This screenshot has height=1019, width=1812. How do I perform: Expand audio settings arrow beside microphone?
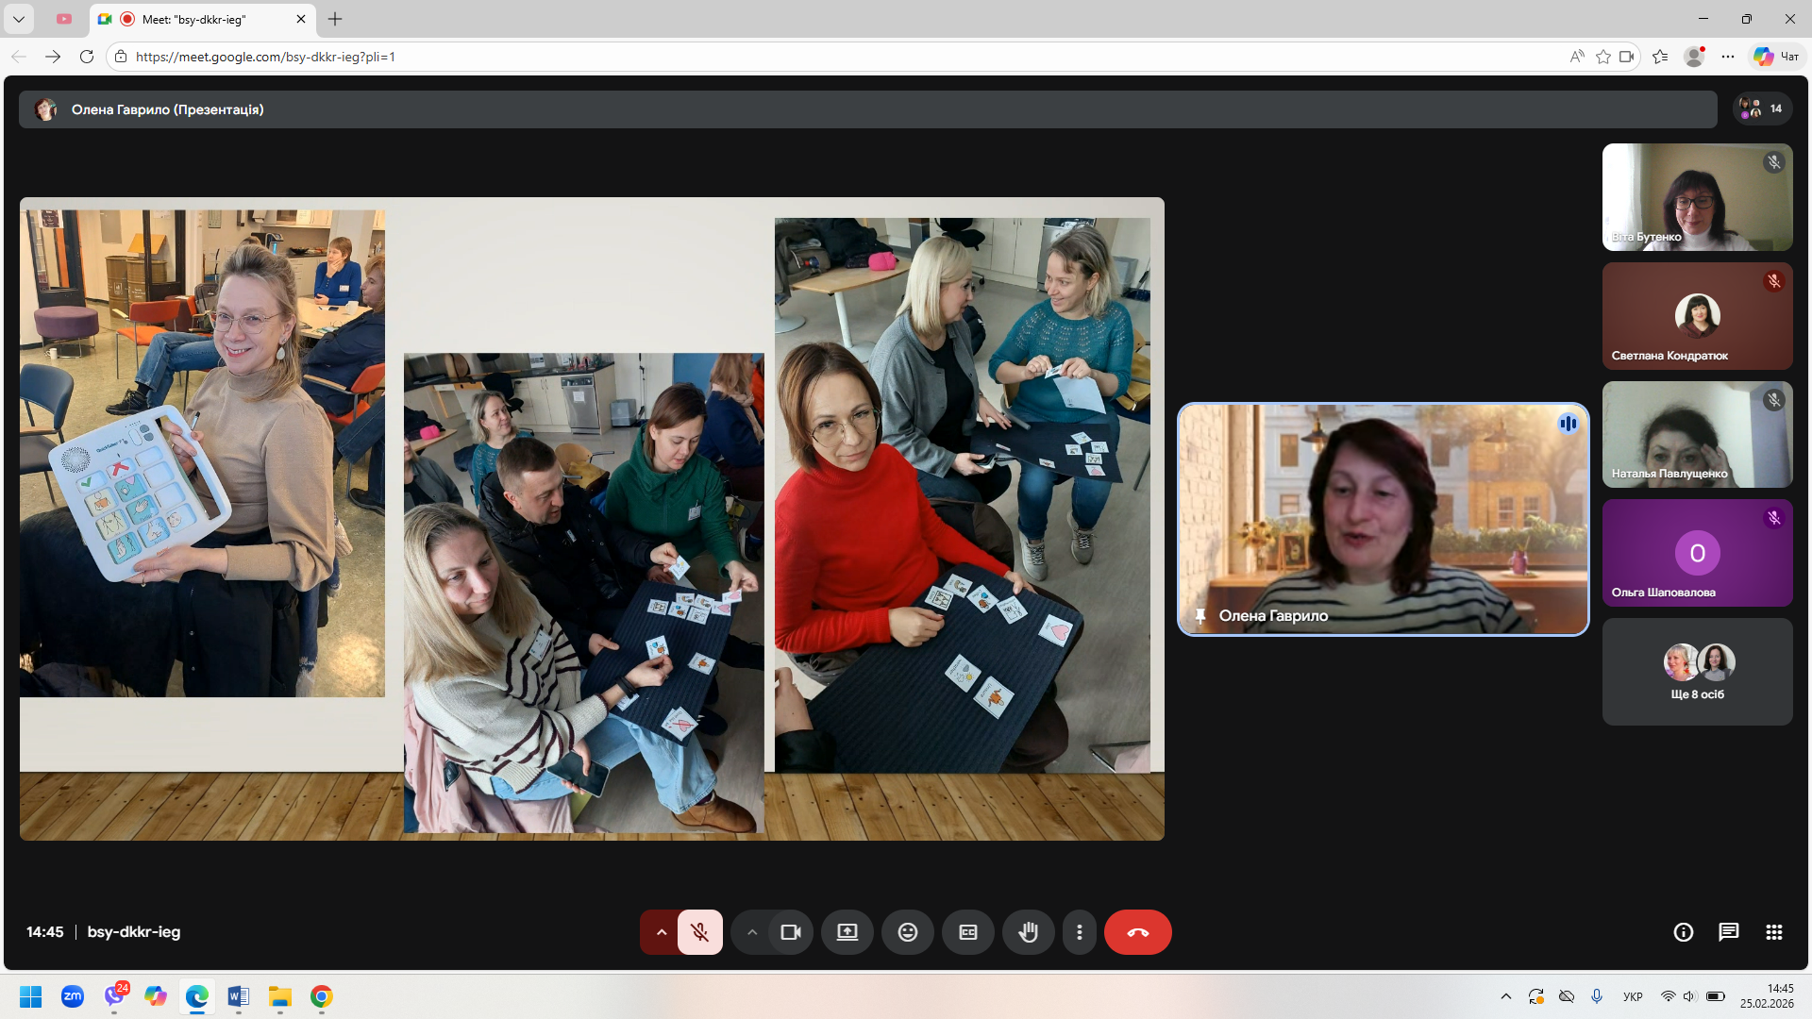coord(661,932)
